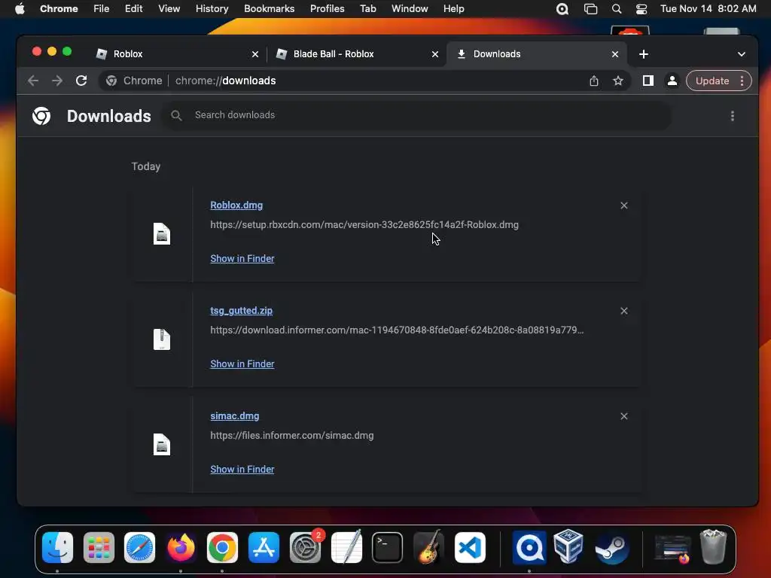Launch Terminal from the Dock
The height and width of the screenshot is (578, 771).
tap(388, 548)
